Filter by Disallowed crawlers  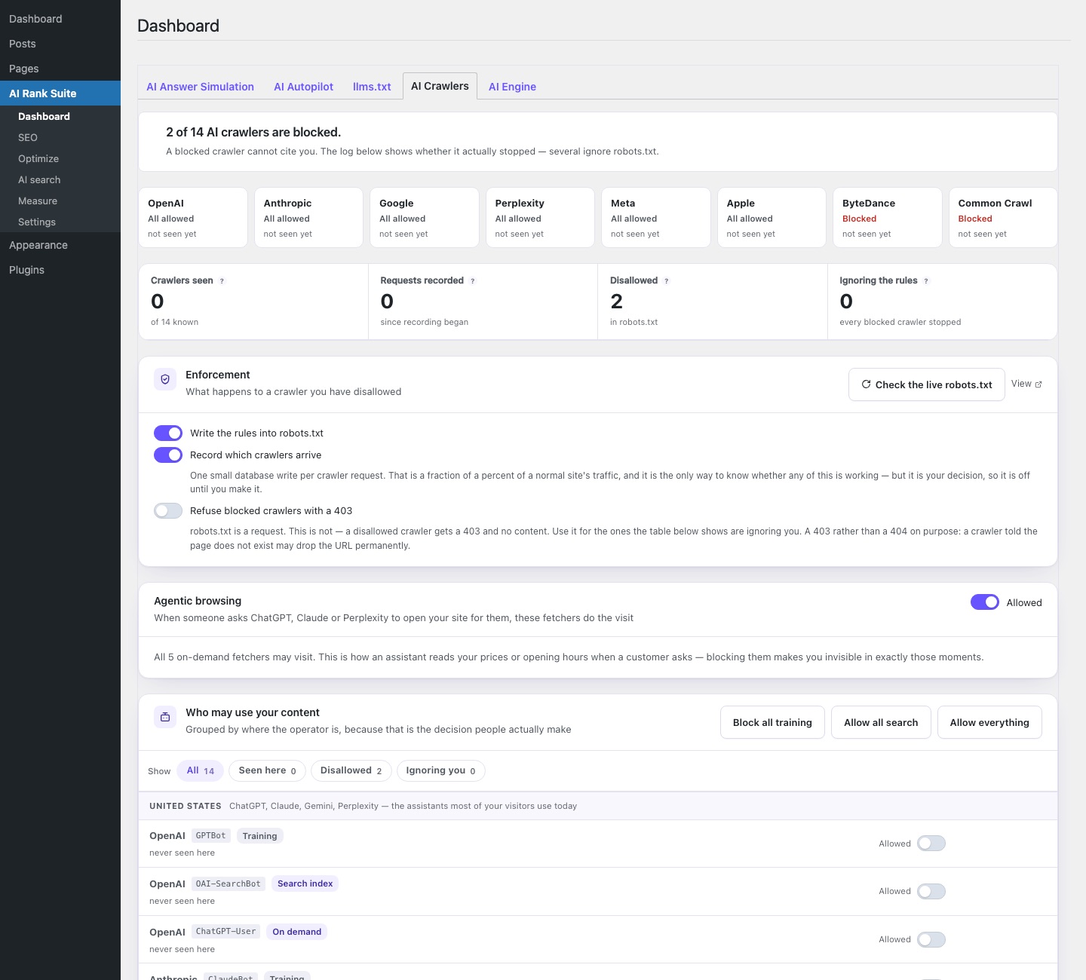(351, 770)
